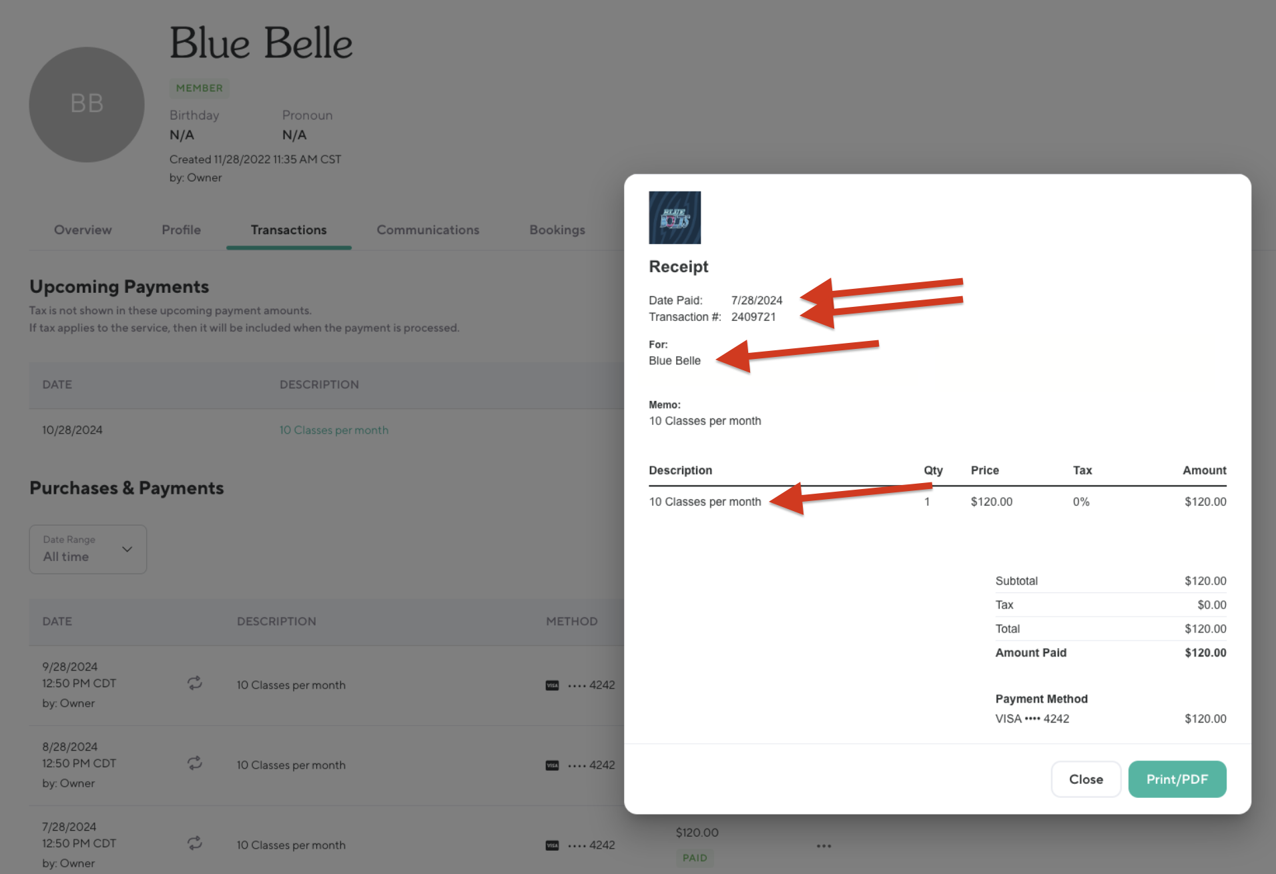Open the upcoming 10 Classes per month link
Viewport: 1276px width, 874px height.
coord(334,430)
